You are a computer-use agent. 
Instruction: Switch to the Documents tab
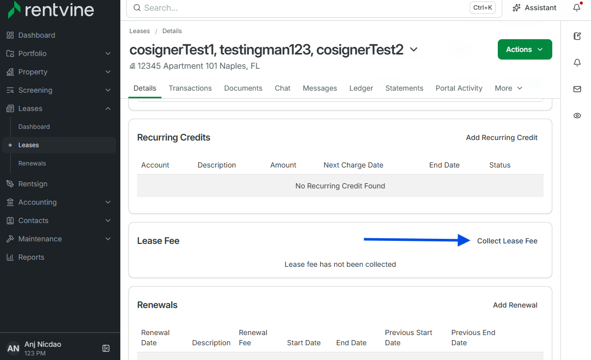243,88
